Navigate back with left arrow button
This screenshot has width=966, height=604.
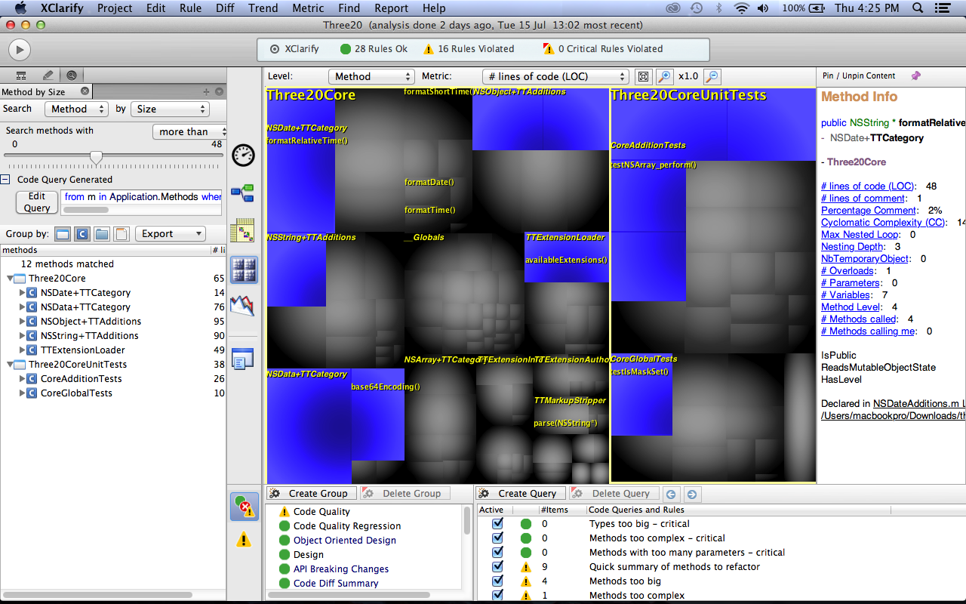(x=671, y=495)
